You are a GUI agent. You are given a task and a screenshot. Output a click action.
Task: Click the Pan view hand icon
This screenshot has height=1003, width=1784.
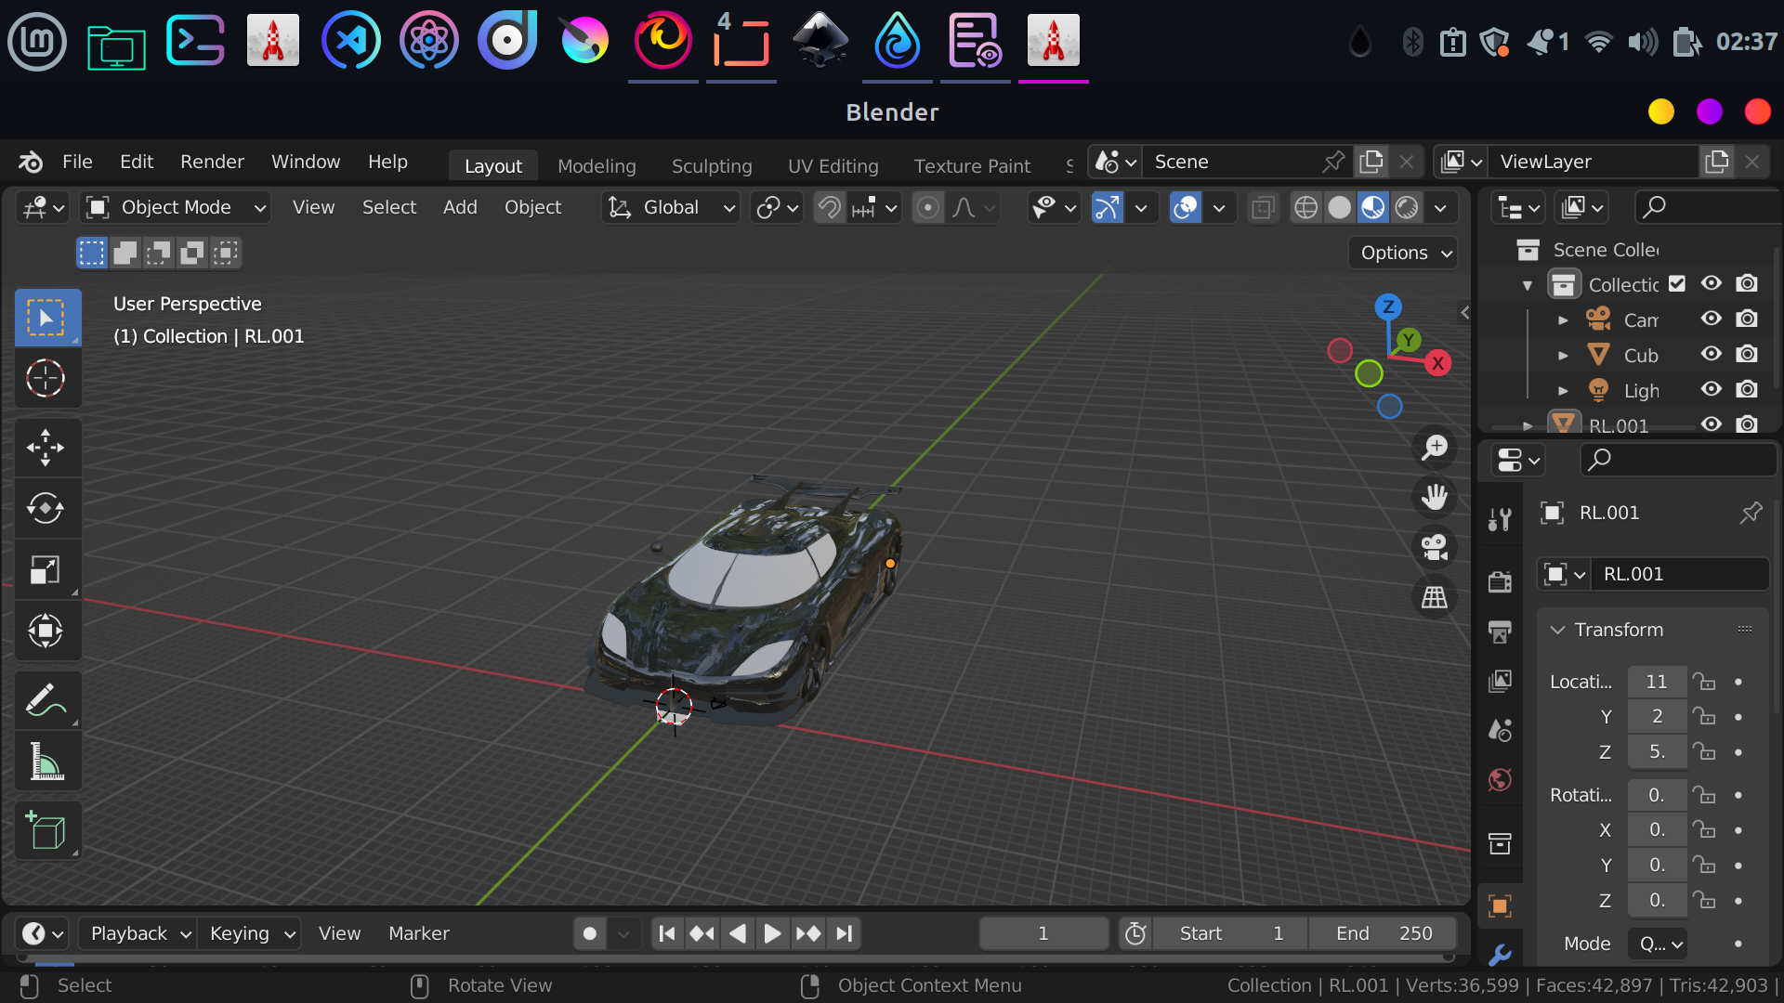[1435, 497]
